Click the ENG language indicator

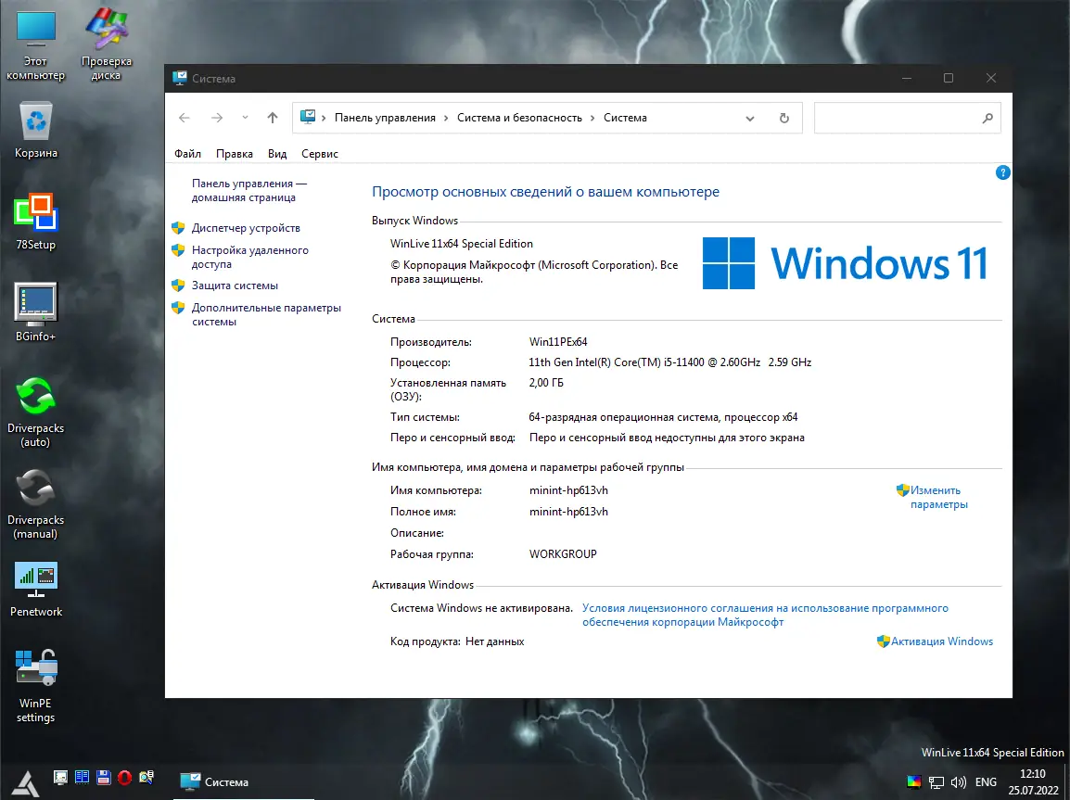[x=986, y=782]
